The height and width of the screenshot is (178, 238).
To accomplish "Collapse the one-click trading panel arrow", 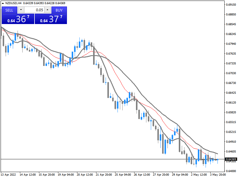I will [x=3, y=3].
